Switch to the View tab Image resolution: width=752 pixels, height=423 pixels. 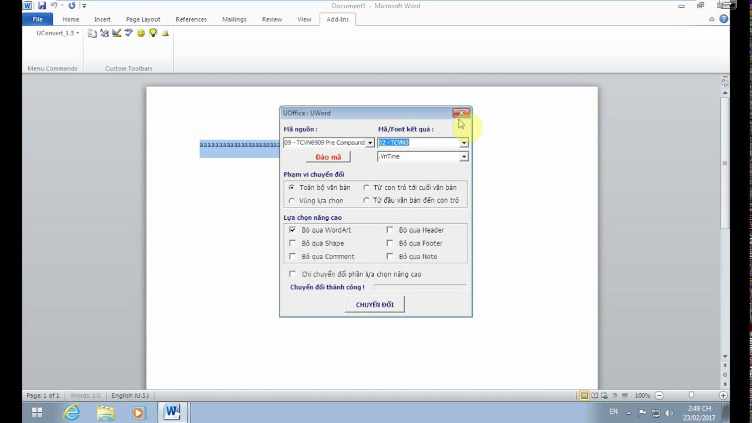[304, 19]
